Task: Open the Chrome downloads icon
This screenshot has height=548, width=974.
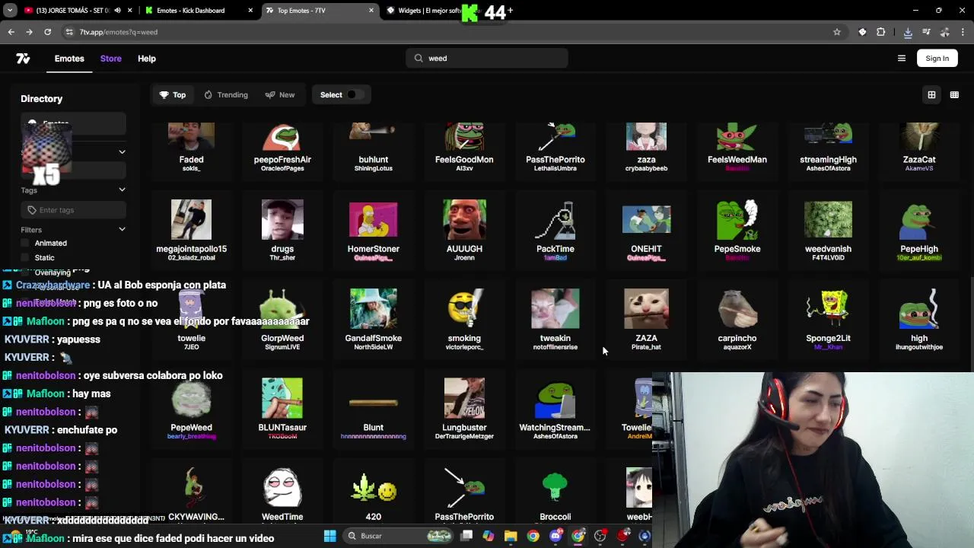Action: pyautogui.click(x=908, y=32)
